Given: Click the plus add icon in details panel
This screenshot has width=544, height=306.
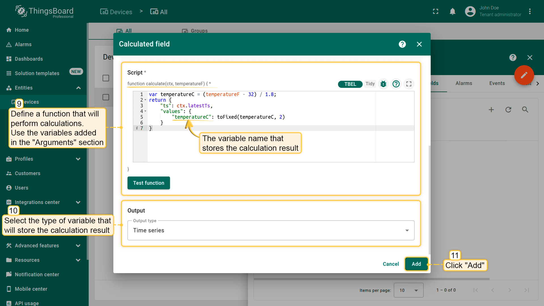Looking at the screenshot, I should tap(491, 110).
